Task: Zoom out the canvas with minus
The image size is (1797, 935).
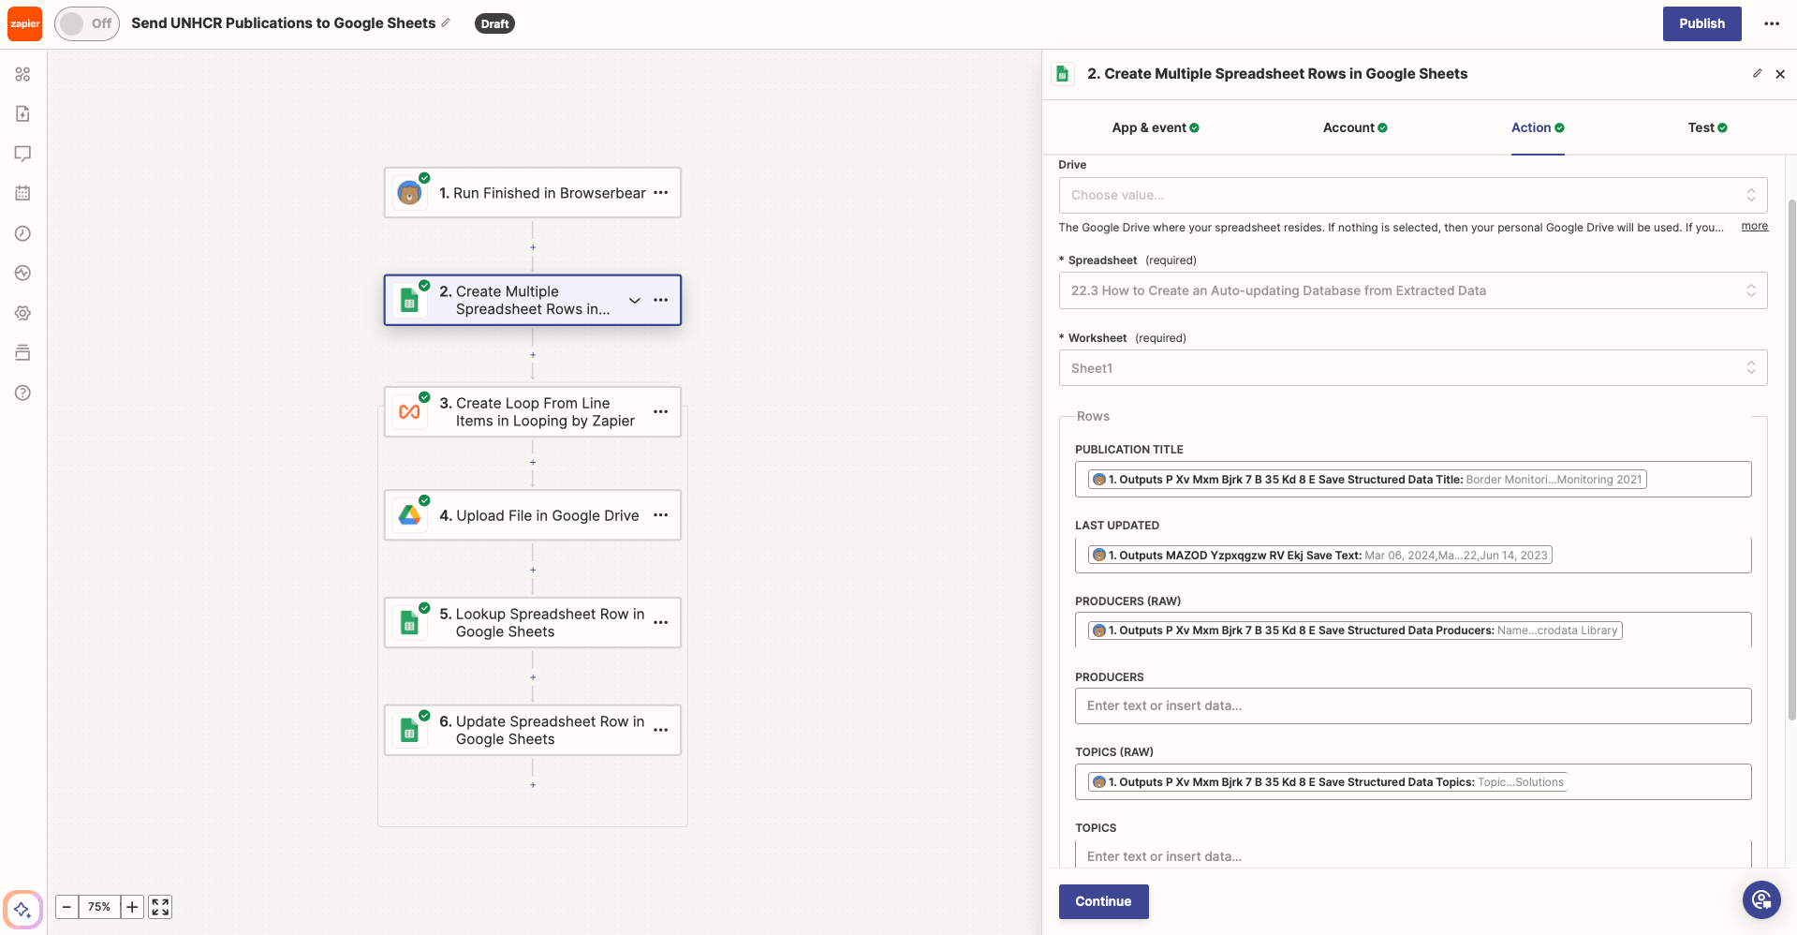Action: (x=66, y=907)
